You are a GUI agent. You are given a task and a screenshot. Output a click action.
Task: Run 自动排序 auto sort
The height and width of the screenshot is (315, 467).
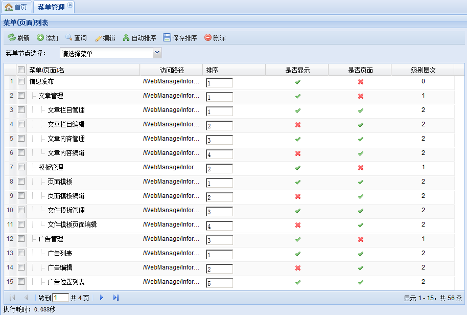click(126, 38)
